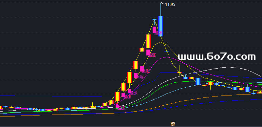This screenshot has width=262, height=127.
Task: Select the yellow trend line through the peak
Action: (154, 20)
